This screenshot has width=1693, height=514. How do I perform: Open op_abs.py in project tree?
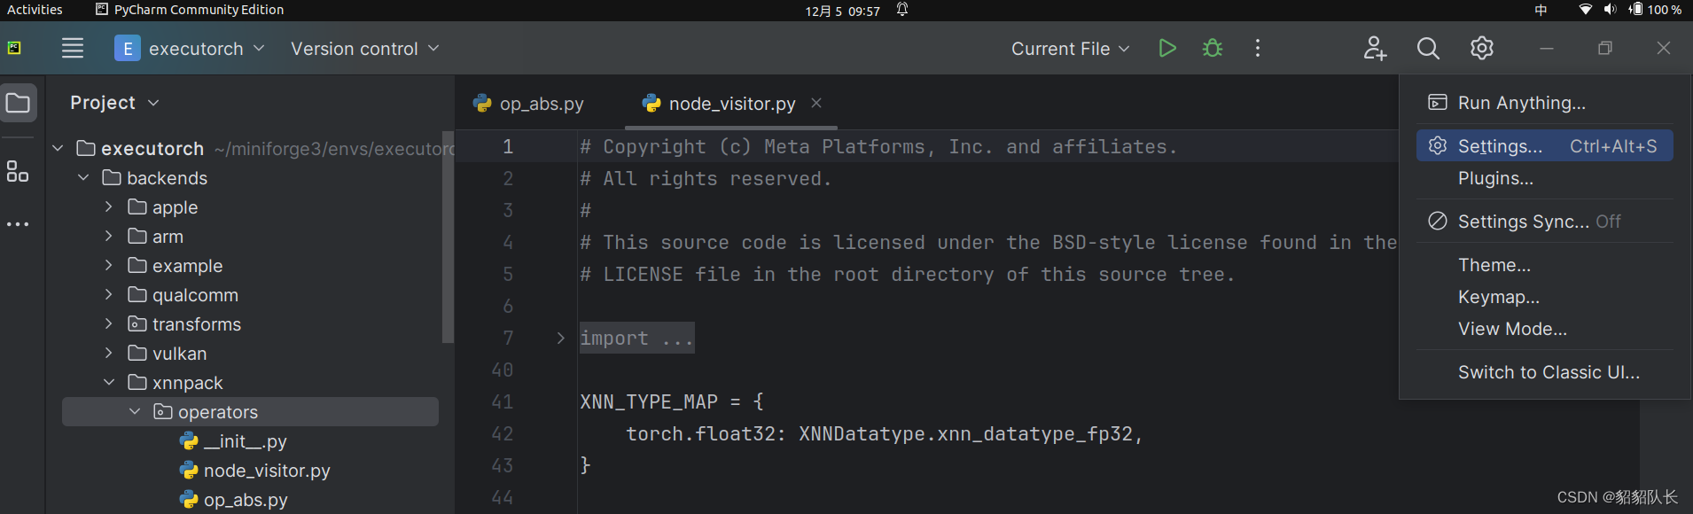[234, 499]
